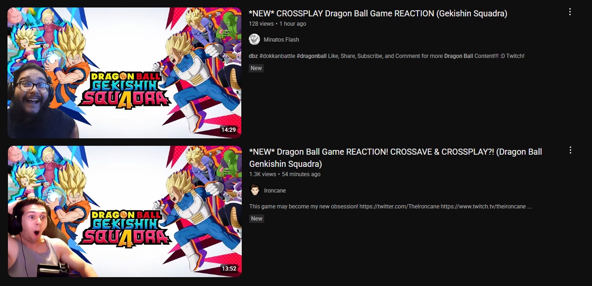
Task: Open the CROSSAVE & CROSSPLAY?! video title
Action: click(x=396, y=158)
